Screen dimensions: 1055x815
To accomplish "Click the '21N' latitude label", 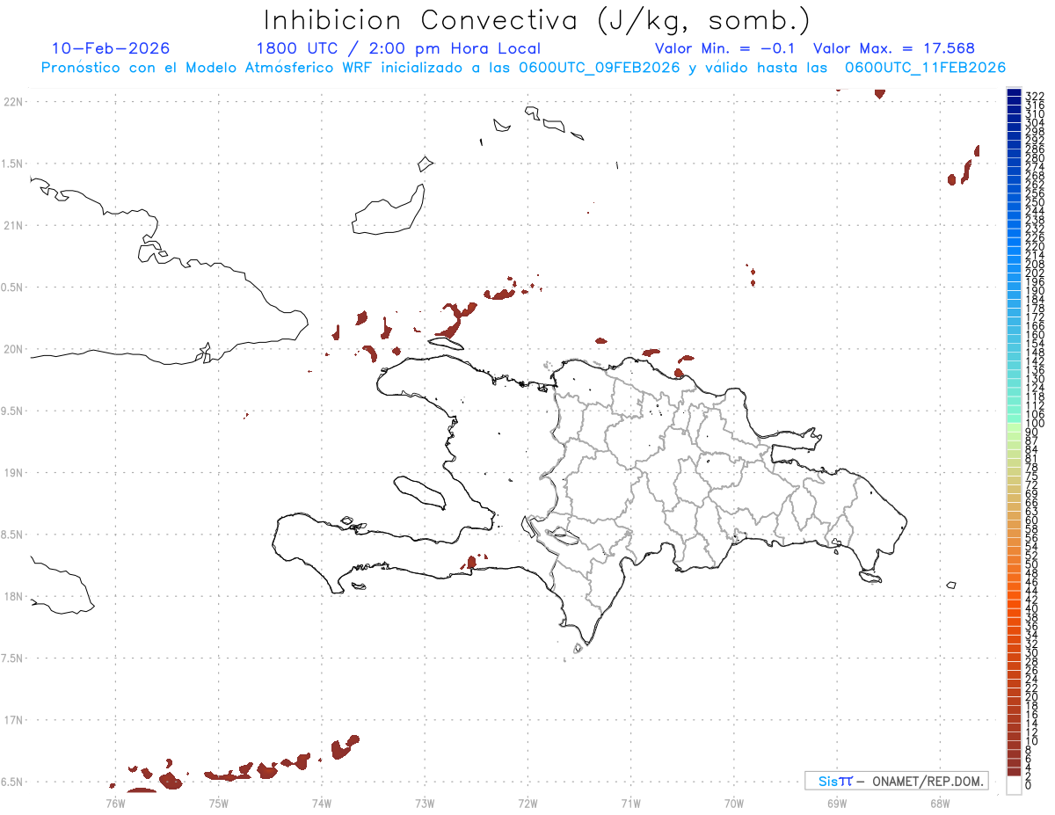I will click(13, 225).
